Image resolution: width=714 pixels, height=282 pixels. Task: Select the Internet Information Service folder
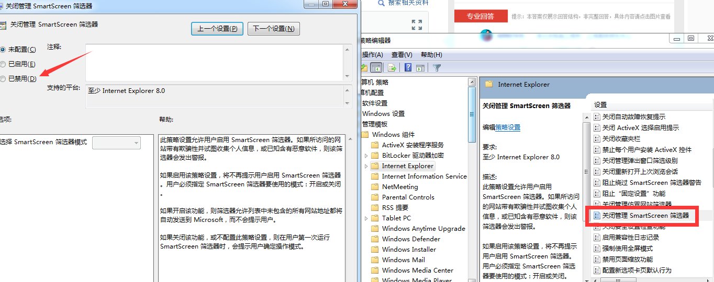pyautogui.click(x=419, y=176)
